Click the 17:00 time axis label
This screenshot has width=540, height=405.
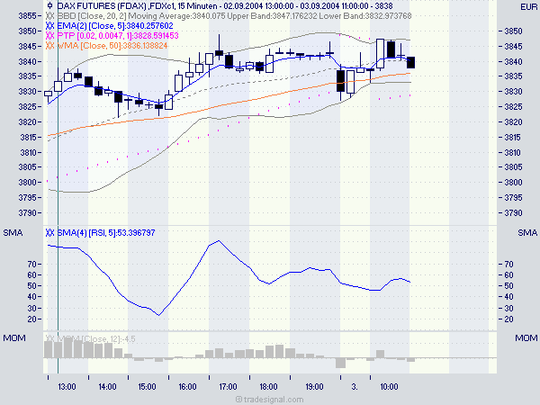(x=228, y=387)
